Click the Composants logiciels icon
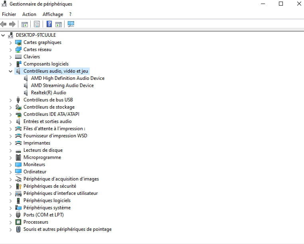The width and height of the screenshot is (304, 244). (x=19, y=64)
